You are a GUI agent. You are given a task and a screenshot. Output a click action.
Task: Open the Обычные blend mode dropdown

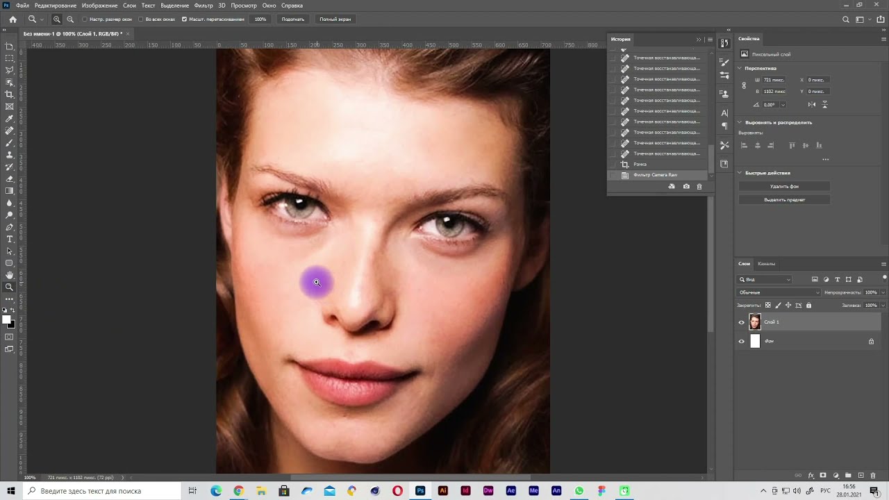778,292
